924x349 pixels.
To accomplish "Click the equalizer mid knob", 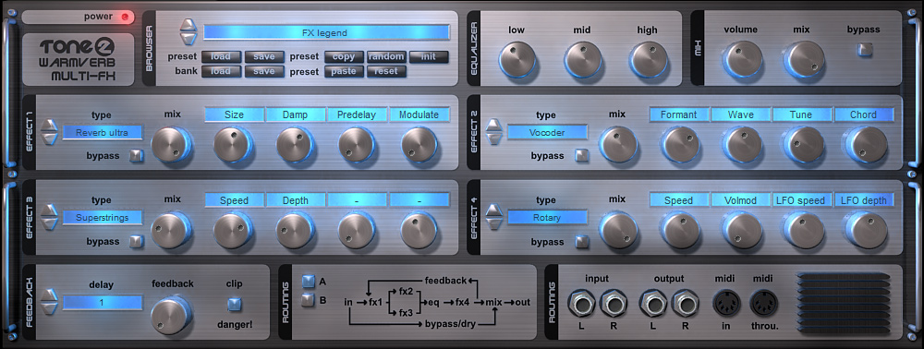I will (x=582, y=59).
